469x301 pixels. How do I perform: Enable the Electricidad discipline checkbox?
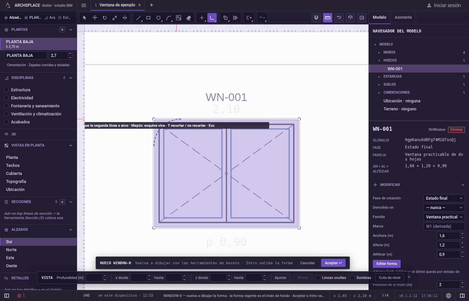6,98
